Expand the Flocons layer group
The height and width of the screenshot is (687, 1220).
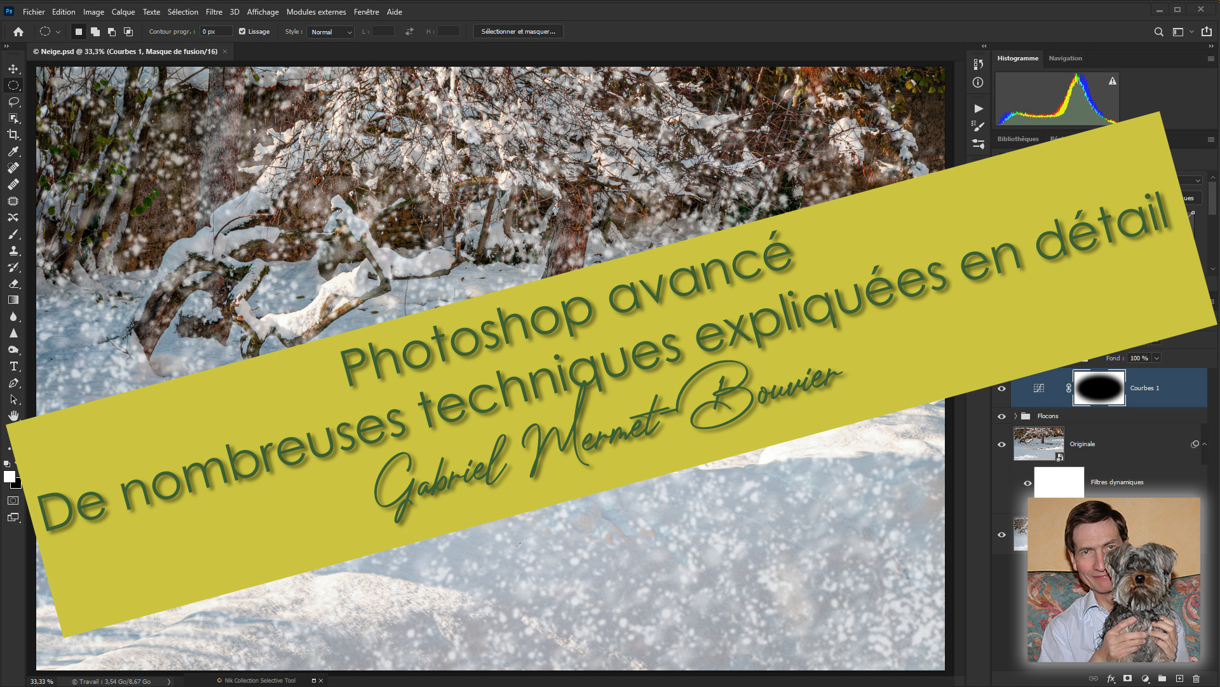point(1015,416)
